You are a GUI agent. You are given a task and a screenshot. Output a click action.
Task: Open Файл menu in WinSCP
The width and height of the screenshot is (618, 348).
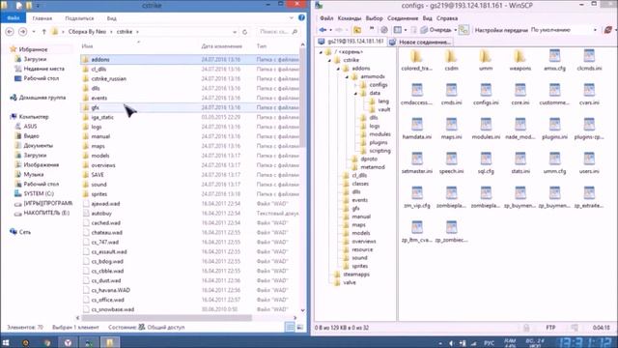tap(326, 18)
